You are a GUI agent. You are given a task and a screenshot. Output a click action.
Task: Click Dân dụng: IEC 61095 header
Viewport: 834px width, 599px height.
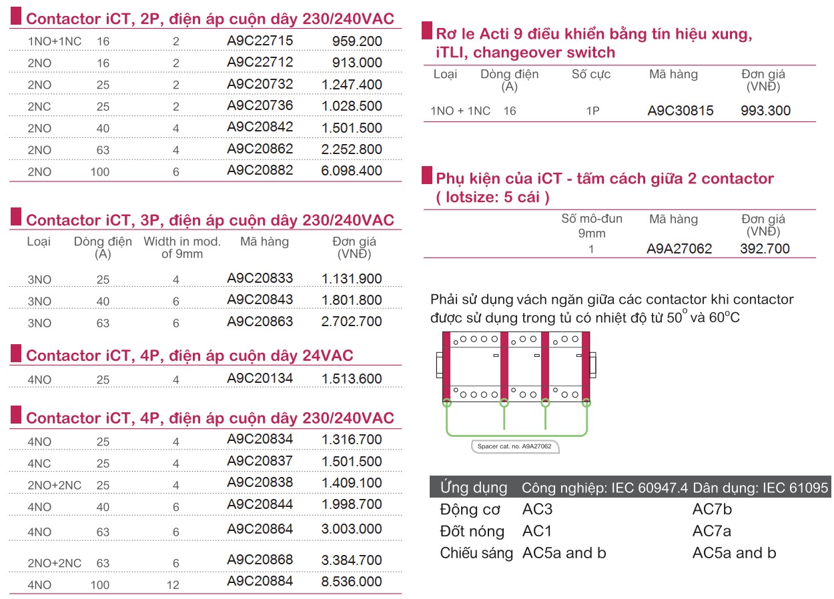click(x=761, y=488)
